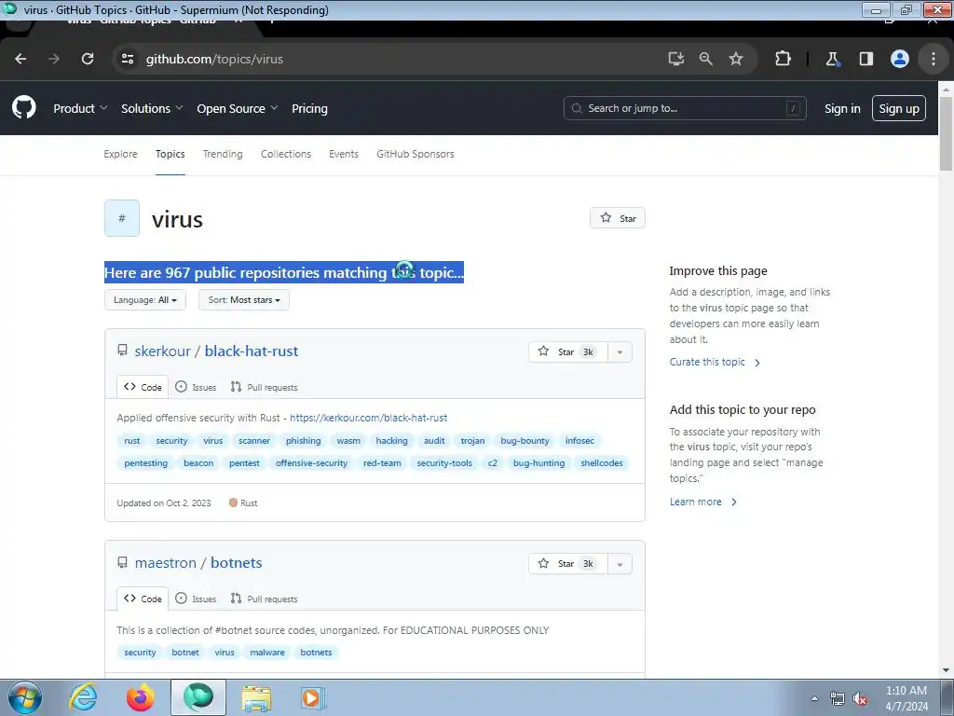This screenshot has height=716, width=954.
Task: Click the page vertical scrollbar thumb
Action: (947, 132)
